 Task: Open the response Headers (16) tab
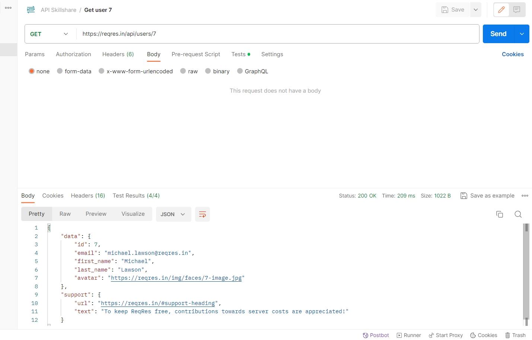[x=88, y=196]
